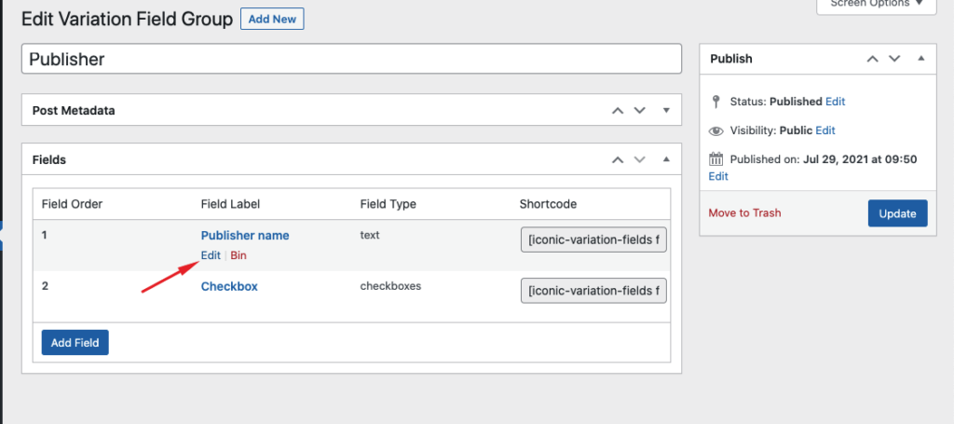This screenshot has height=424, width=954.
Task: Expand the Post Metadata panel triangle
Action: pos(666,110)
